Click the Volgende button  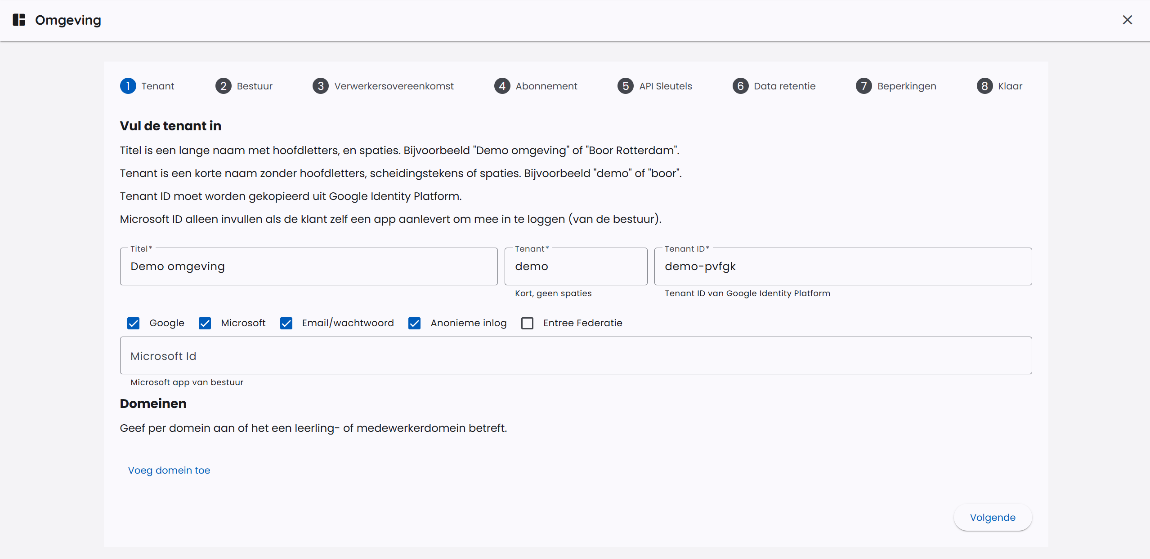(x=992, y=517)
